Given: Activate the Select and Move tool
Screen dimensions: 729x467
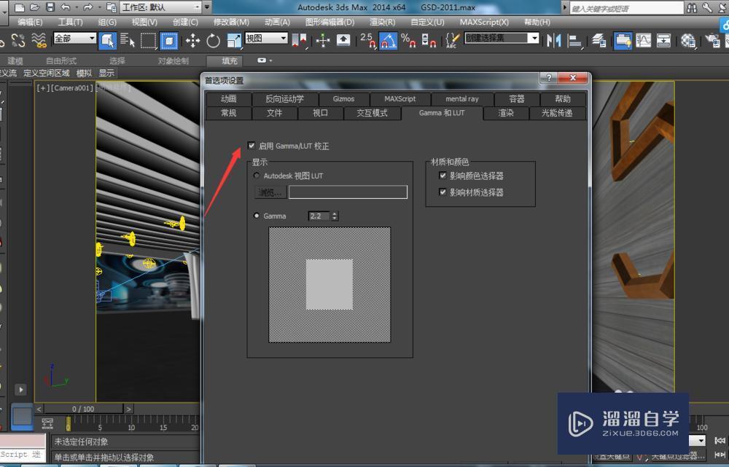Looking at the screenshot, I should 192,40.
